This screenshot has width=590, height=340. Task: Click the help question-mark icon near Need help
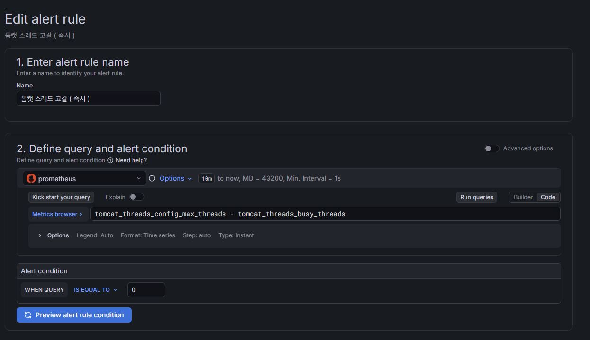pos(110,160)
